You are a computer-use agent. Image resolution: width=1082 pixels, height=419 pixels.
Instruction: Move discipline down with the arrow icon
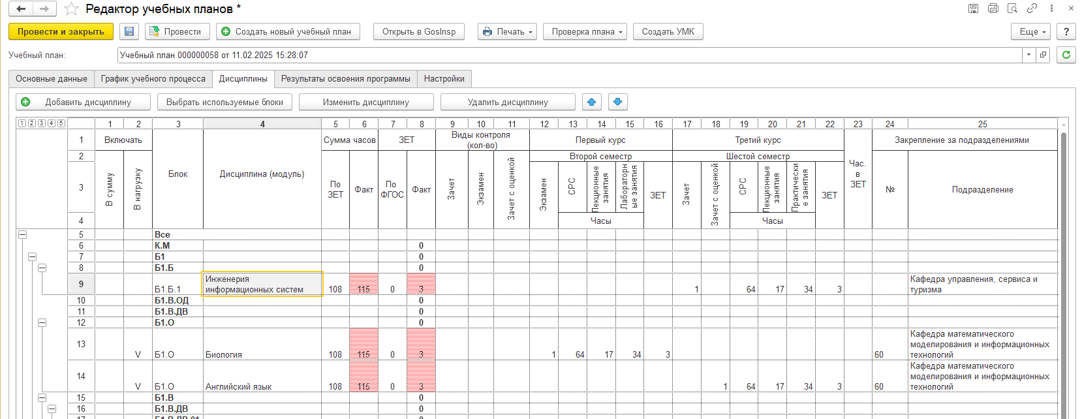point(617,102)
